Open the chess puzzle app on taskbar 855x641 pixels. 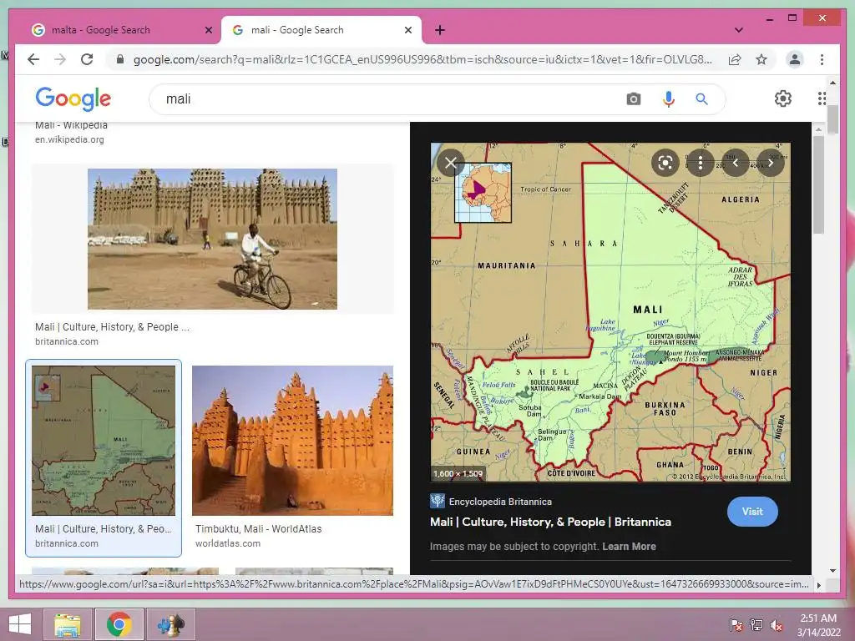(x=170, y=624)
